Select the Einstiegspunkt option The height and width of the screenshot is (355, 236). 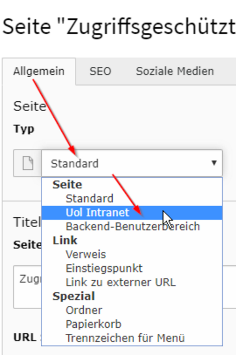click(104, 269)
